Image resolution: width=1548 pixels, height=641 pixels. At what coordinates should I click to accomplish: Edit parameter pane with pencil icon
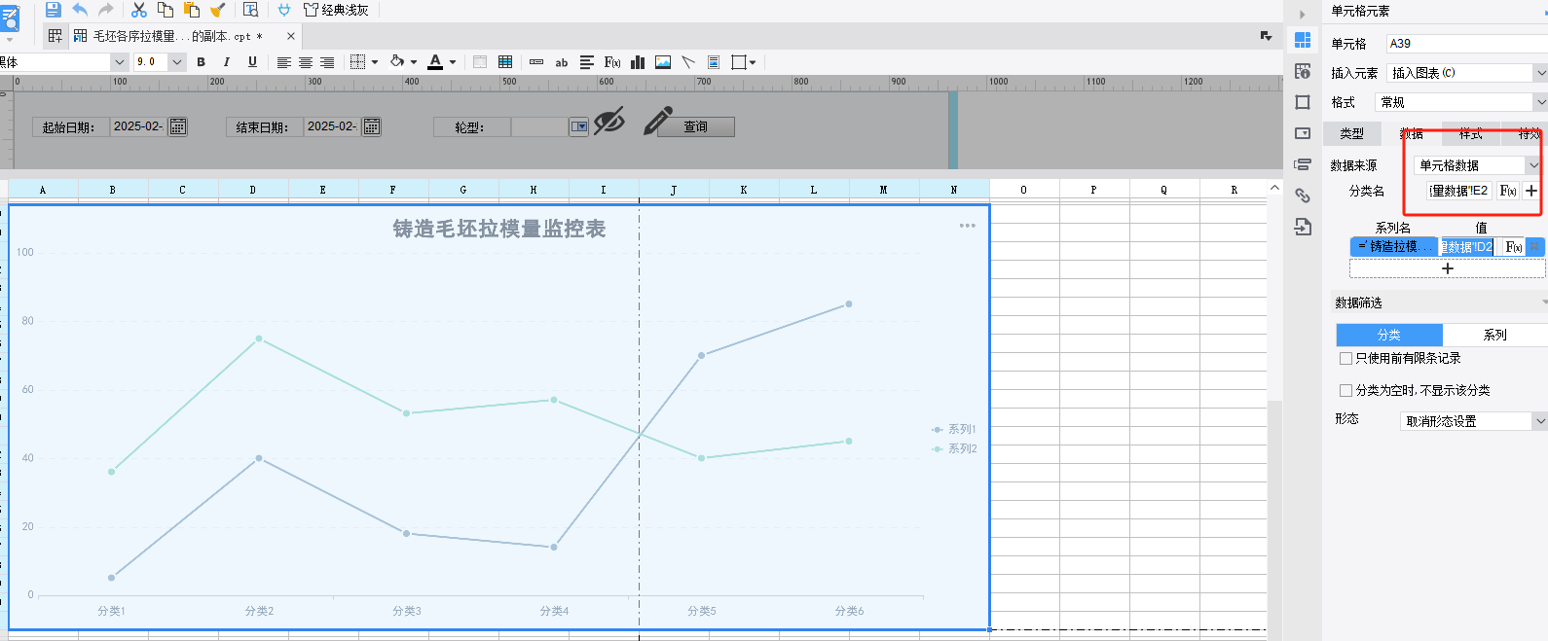pos(658,122)
